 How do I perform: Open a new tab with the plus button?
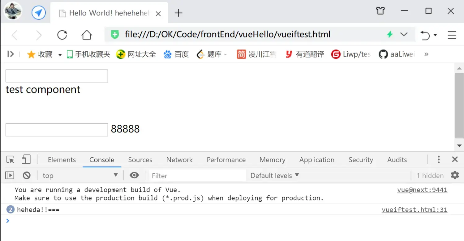(178, 13)
